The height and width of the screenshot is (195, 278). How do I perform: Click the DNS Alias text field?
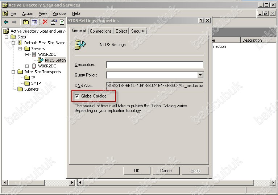pos(155,86)
